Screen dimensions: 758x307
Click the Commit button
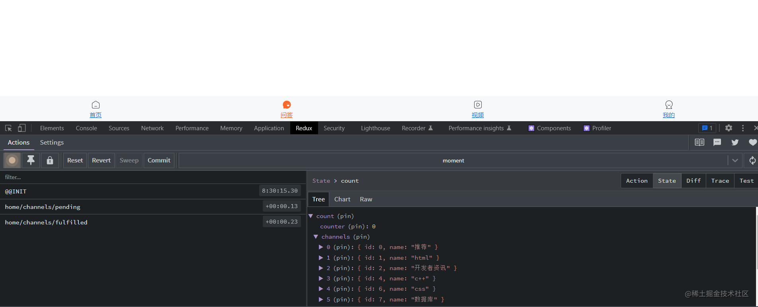[159, 160]
